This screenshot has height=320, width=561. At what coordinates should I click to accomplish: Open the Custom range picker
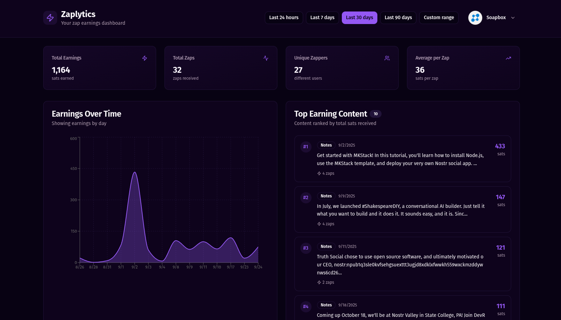(x=439, y=17)
